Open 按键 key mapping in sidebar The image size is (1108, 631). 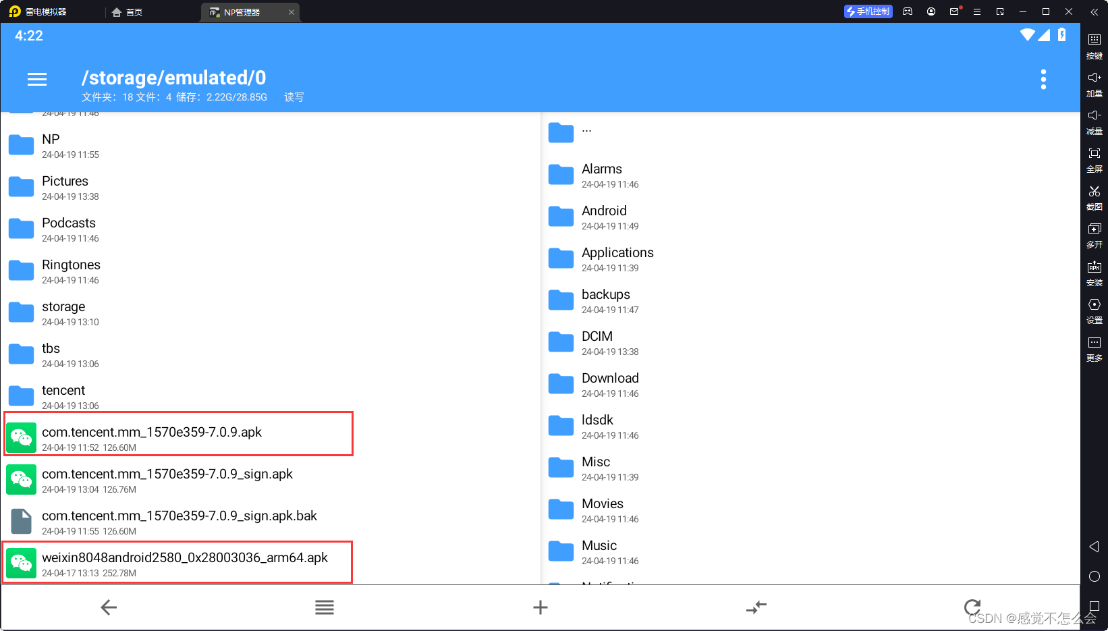pyautogui.click(x=1095, y=47)
